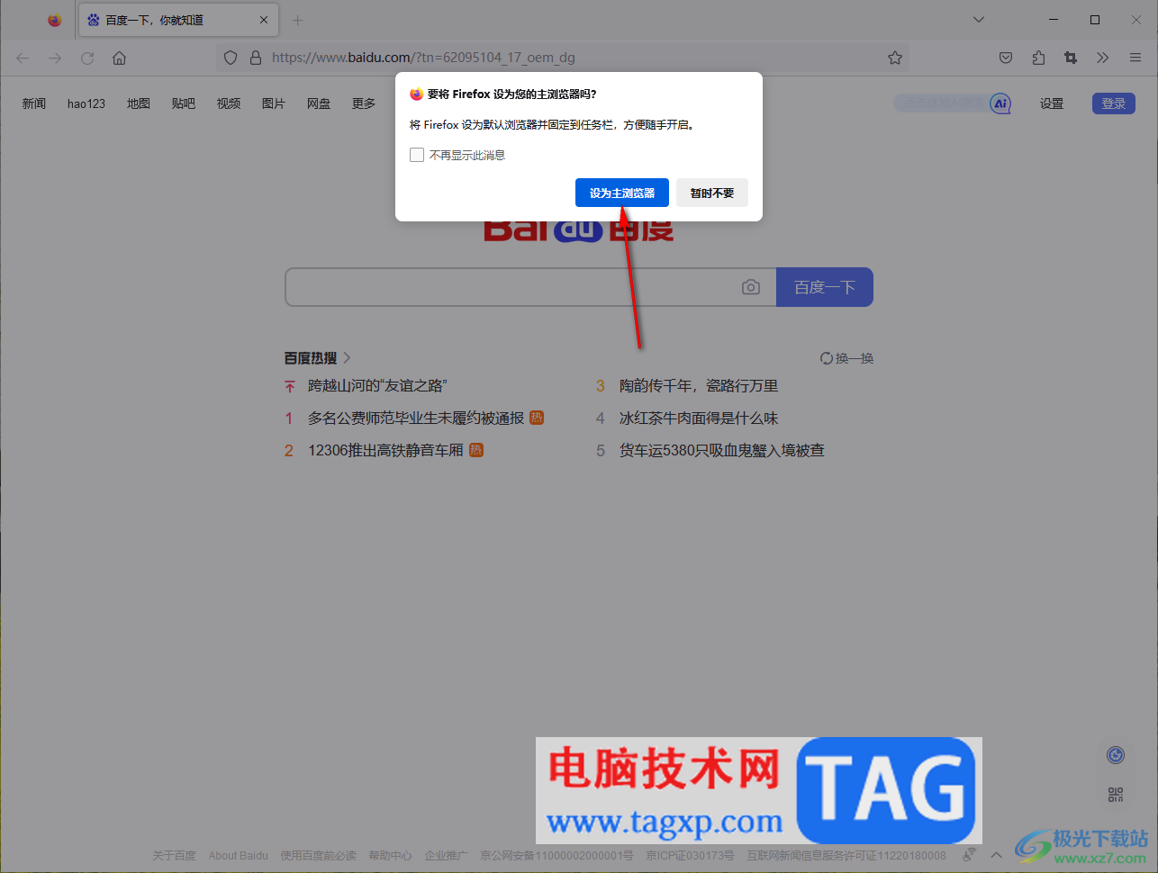Open the list-all-tabs dropdown arrow

point(978,19)
